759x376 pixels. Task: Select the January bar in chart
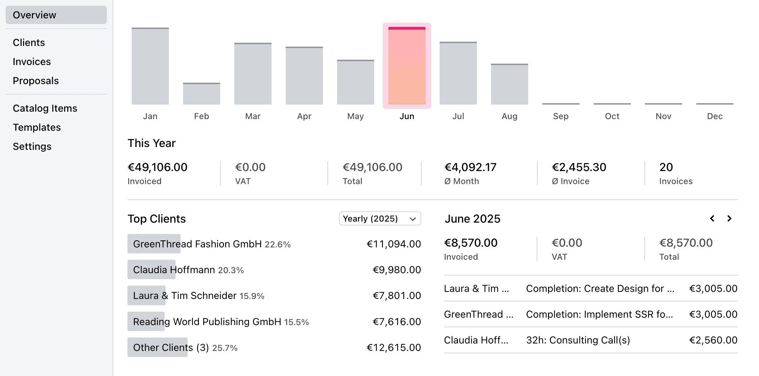tap(150, 66)
